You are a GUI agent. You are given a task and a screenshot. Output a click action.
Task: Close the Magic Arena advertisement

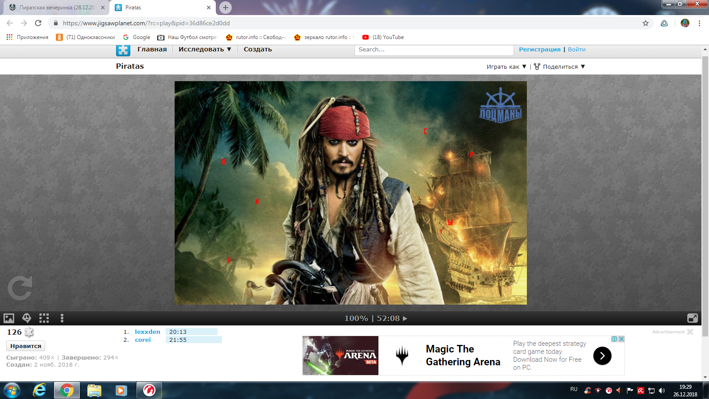pyautogui.click(x=621, y=339)
